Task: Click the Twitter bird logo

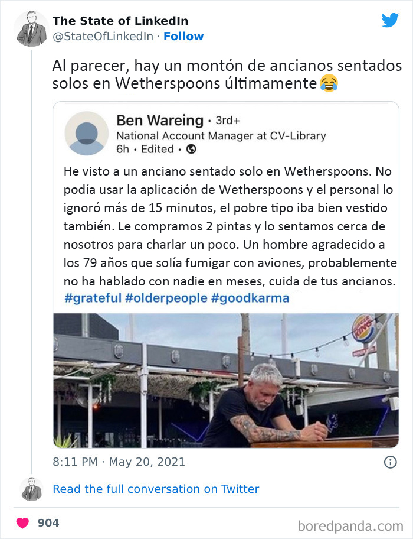Action: tap(390, 20)
